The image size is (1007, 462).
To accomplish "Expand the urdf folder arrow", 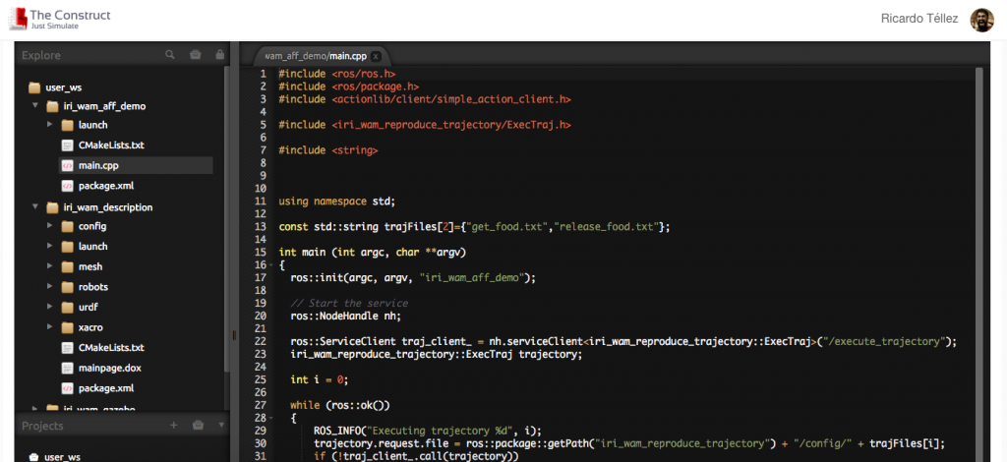I will click(x=50, y=307).
